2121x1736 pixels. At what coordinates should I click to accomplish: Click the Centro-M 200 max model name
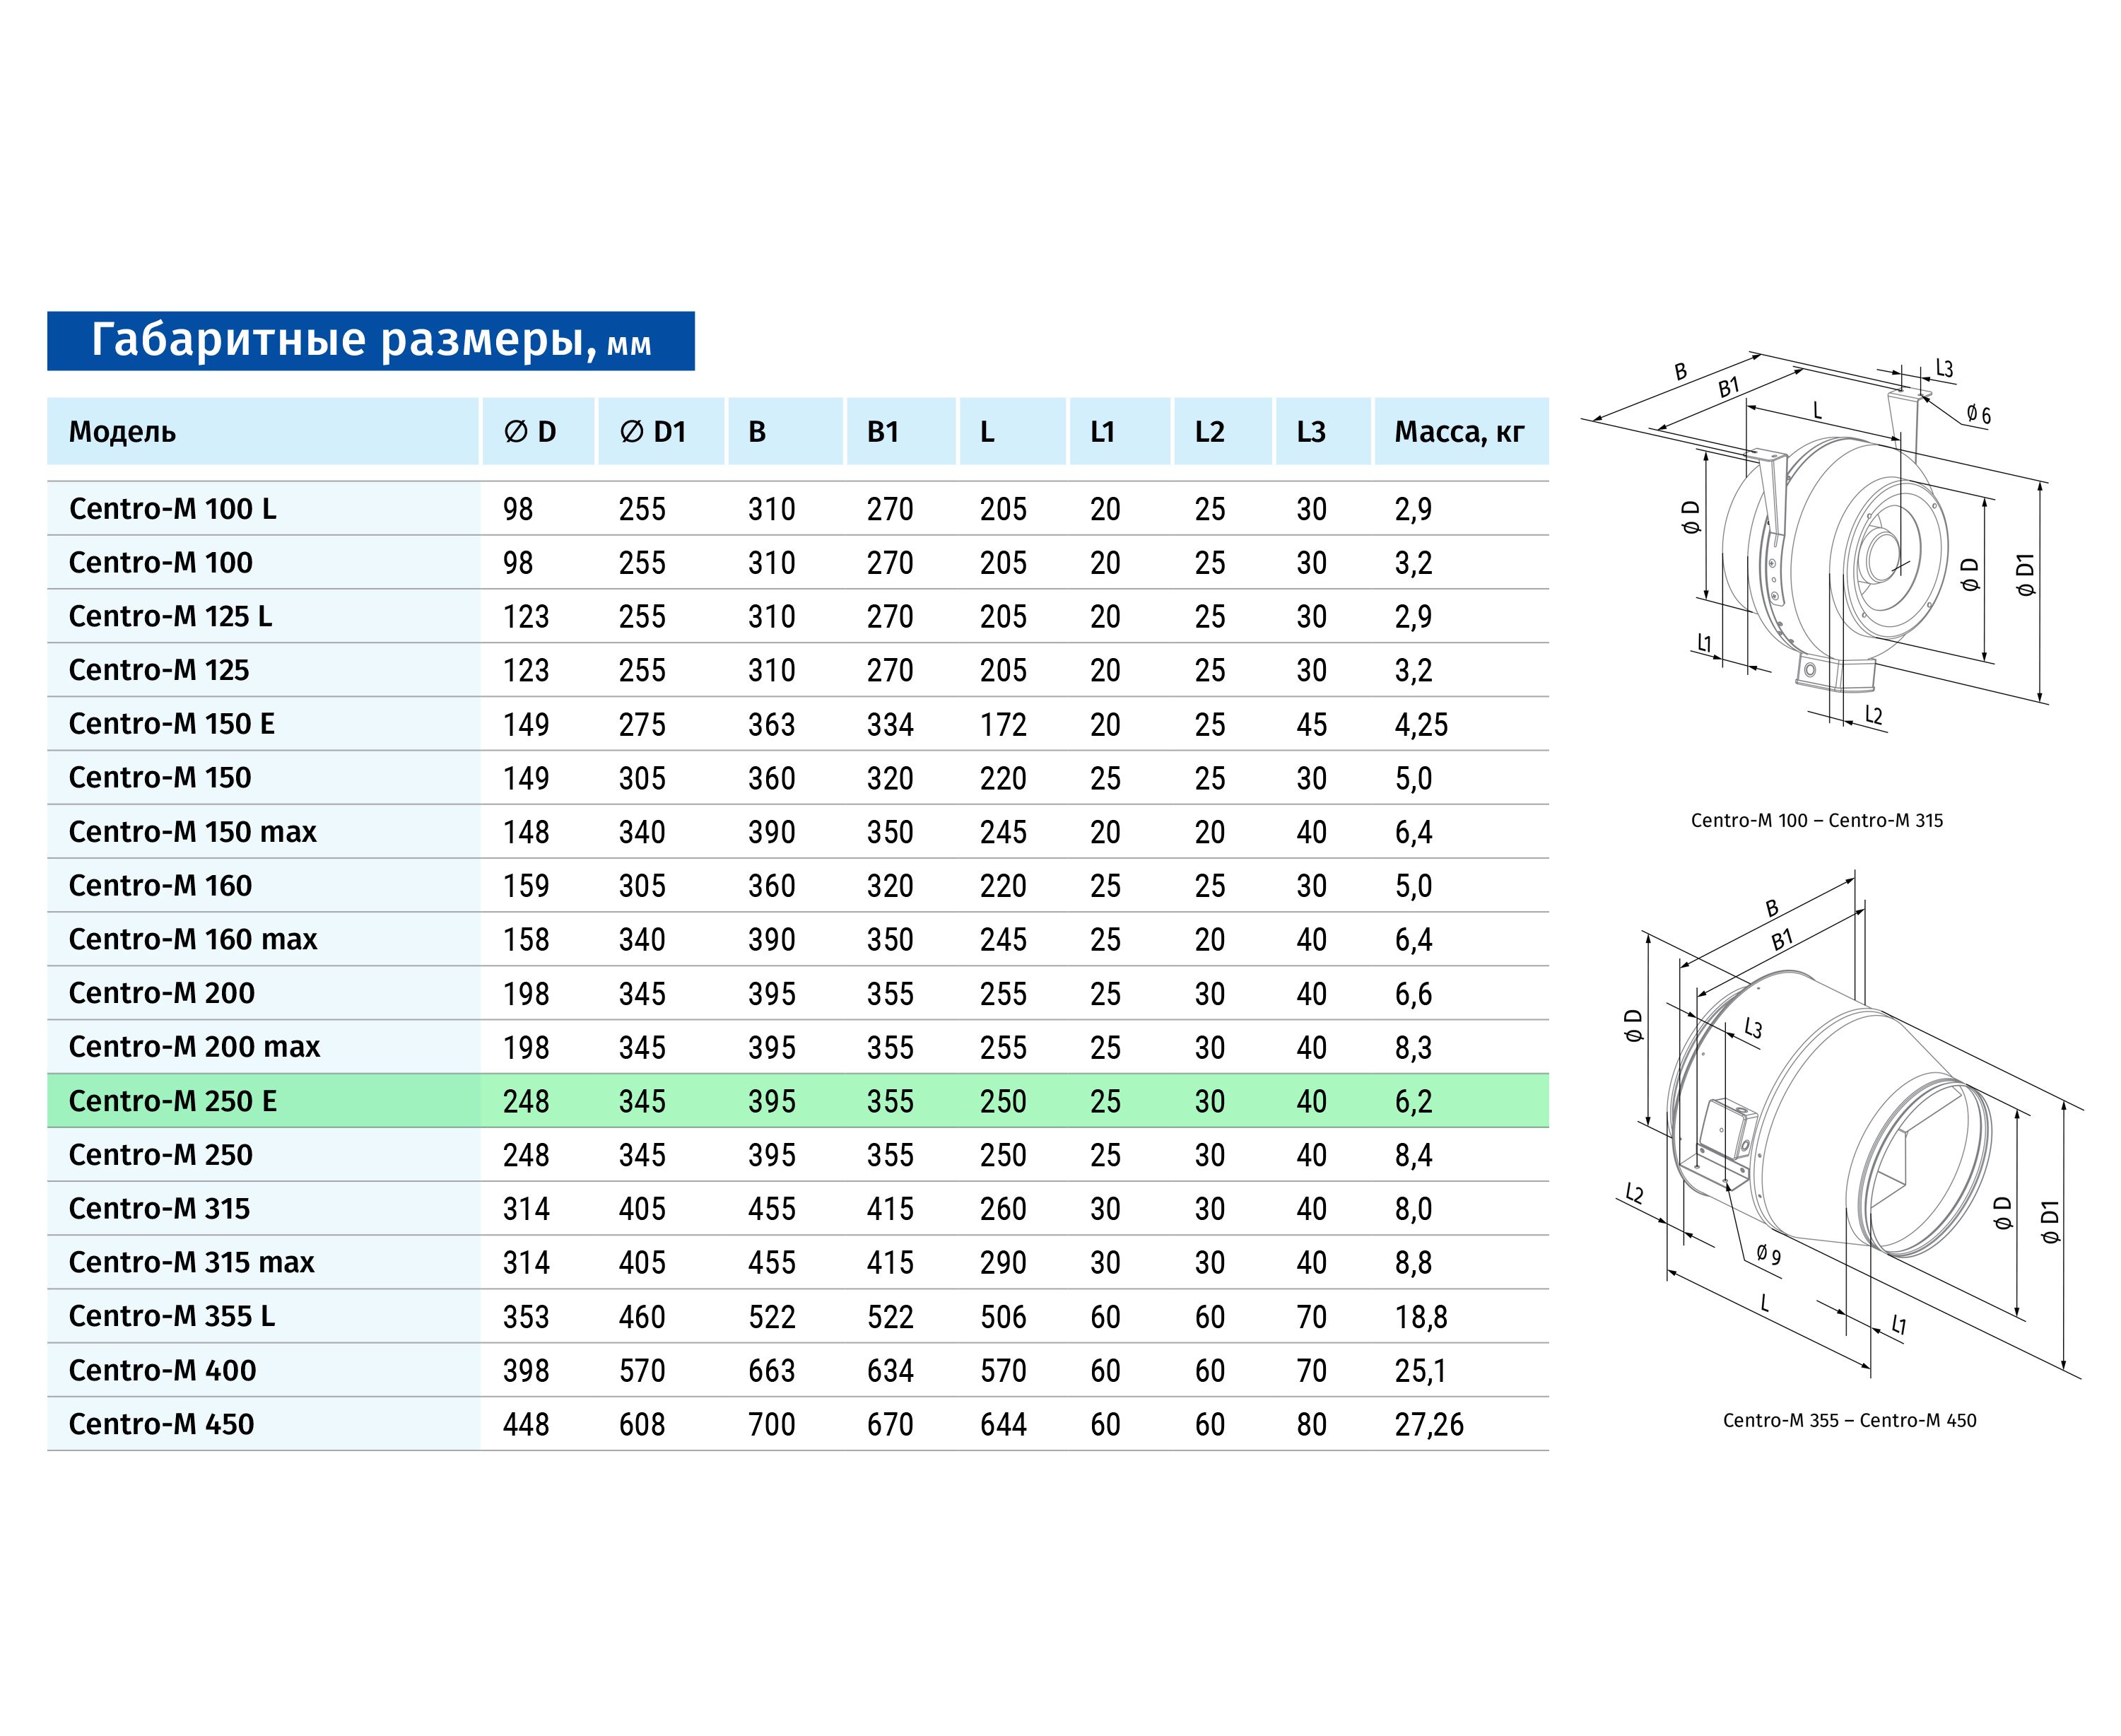[194, 1047]
